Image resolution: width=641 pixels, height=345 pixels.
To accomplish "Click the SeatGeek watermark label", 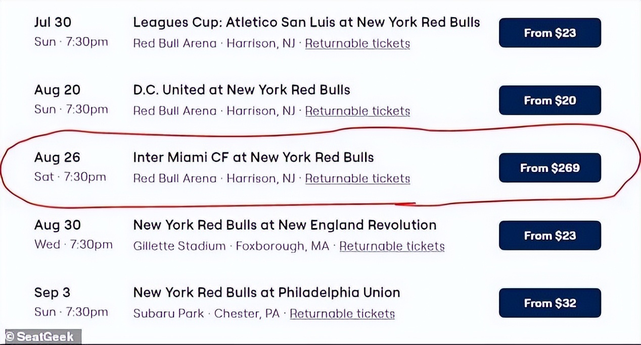I will 40,336.
